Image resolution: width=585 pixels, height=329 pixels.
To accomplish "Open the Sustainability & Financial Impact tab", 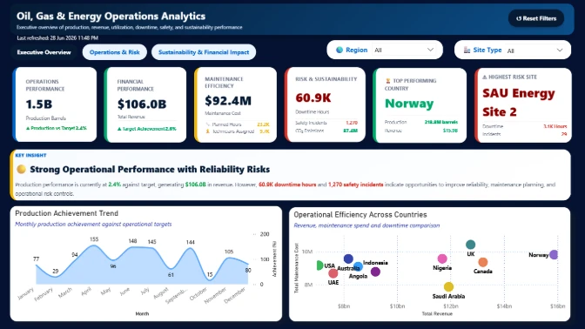I will pyautogui.click(x=204, y=52).
